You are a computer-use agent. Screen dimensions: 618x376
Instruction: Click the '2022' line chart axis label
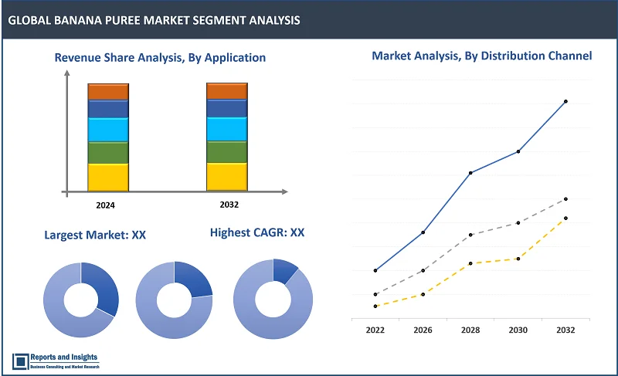[375, 330]
